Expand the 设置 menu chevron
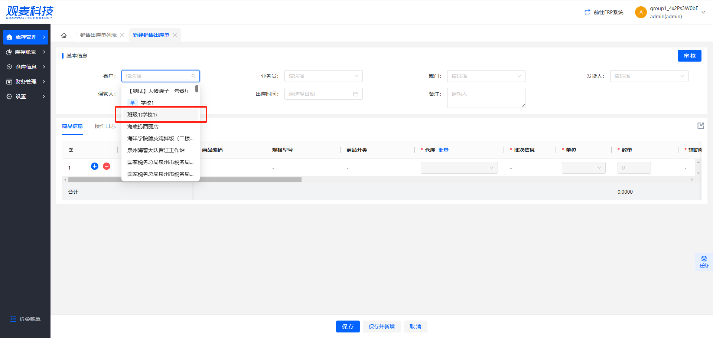Image resolution: width=713 pixels, height=338 pixels. (44, 96)
